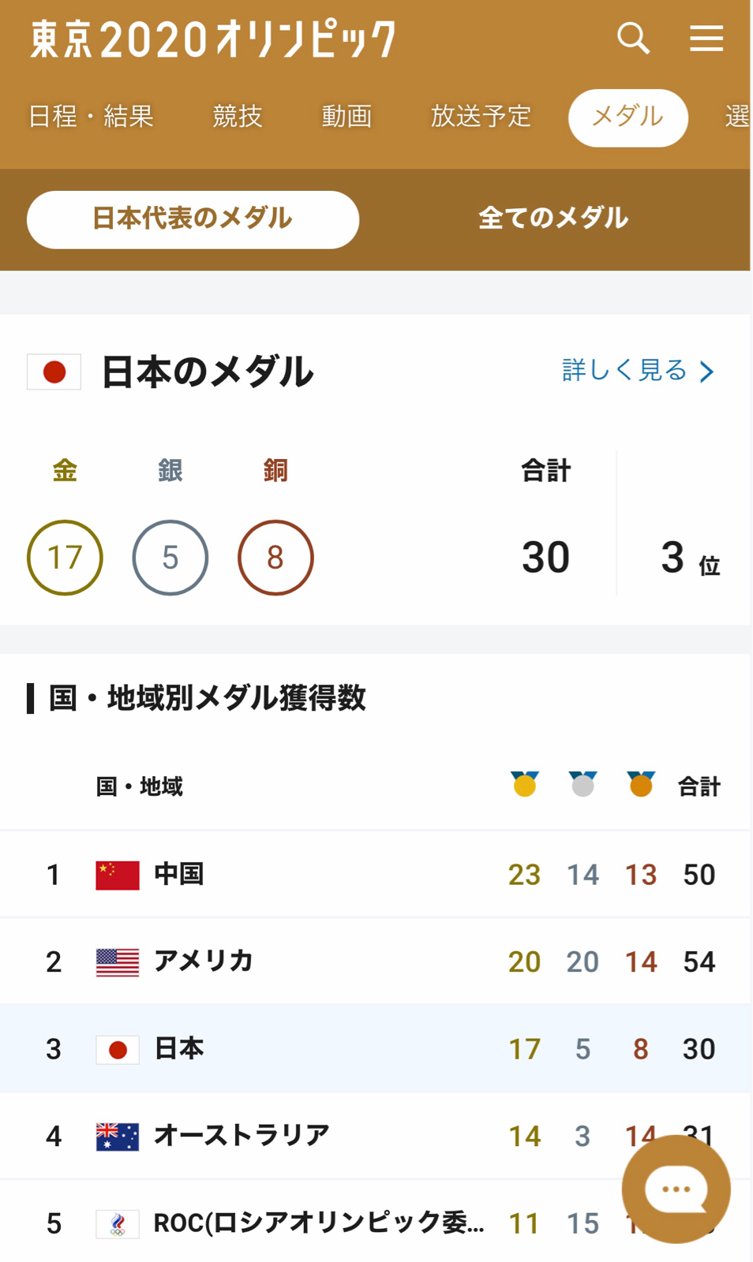Click the Australia flag icon

[118, 1137]
